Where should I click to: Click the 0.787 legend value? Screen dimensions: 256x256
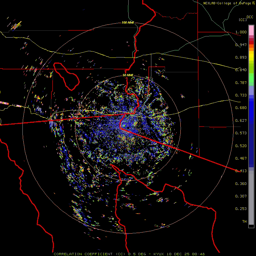click(241, 82)
